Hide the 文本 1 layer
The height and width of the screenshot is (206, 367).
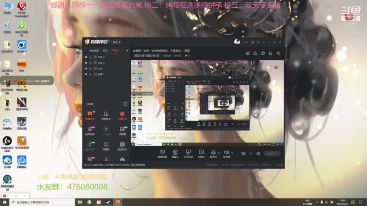(x=86, y=68)
